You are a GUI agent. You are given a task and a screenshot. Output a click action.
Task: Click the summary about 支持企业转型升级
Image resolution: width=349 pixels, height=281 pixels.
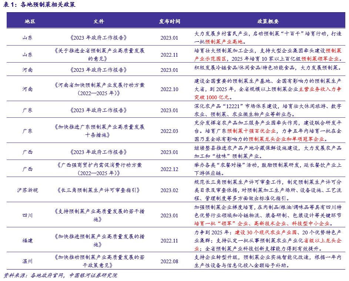268,261
